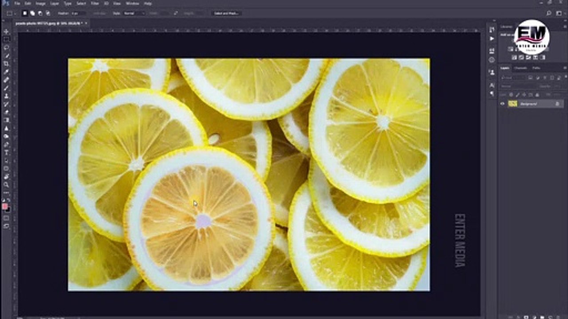Open the Filter menu

95,4
